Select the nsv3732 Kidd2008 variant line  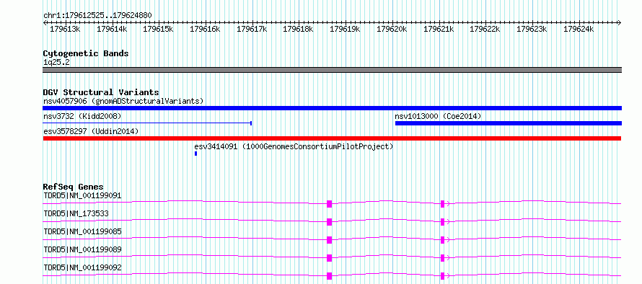[147, 123]
